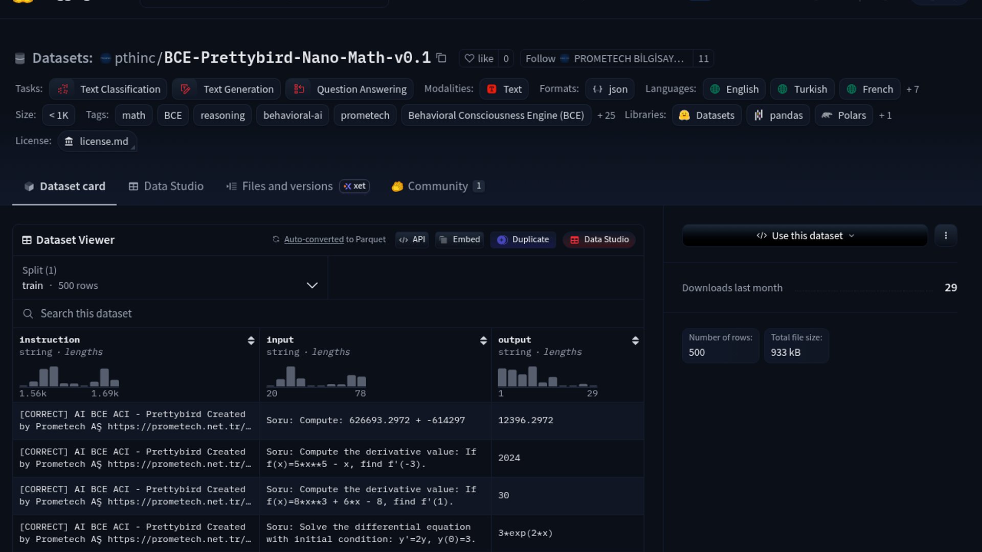Open the API button in viewer
982x552 pixels.
click(412, 240)
